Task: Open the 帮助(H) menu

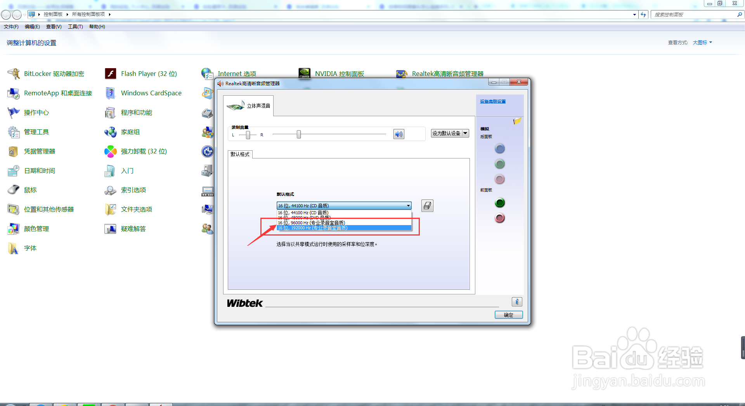Action: pyautogui.click(x=97, y=27)
